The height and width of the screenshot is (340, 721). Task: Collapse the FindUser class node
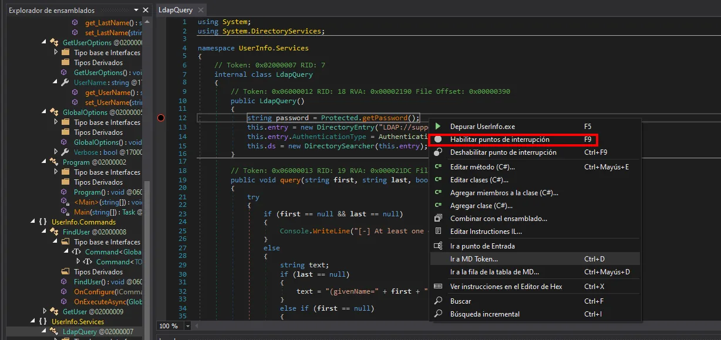[x=45, y=232]
